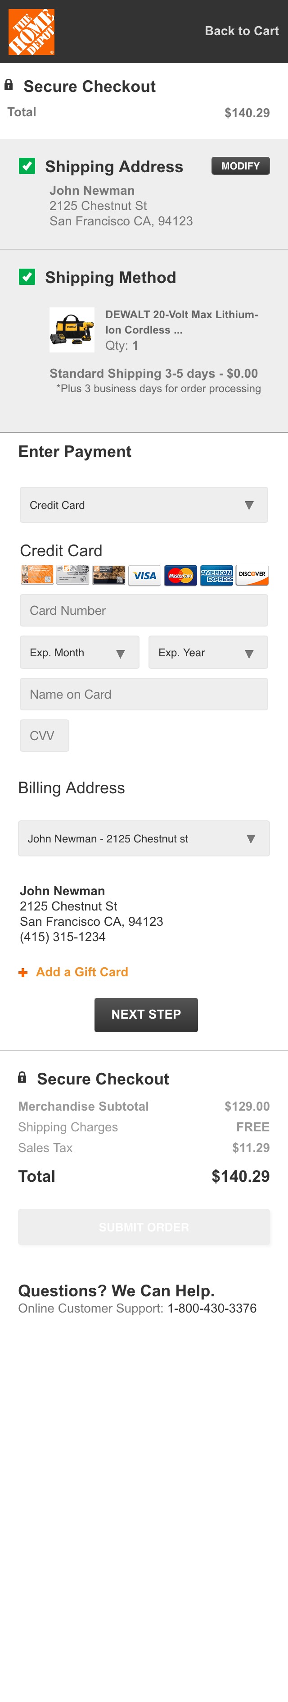This screenshot has width=288, height=1702.
Task: Open the Exp. Month dropdown
Action: 80,652
